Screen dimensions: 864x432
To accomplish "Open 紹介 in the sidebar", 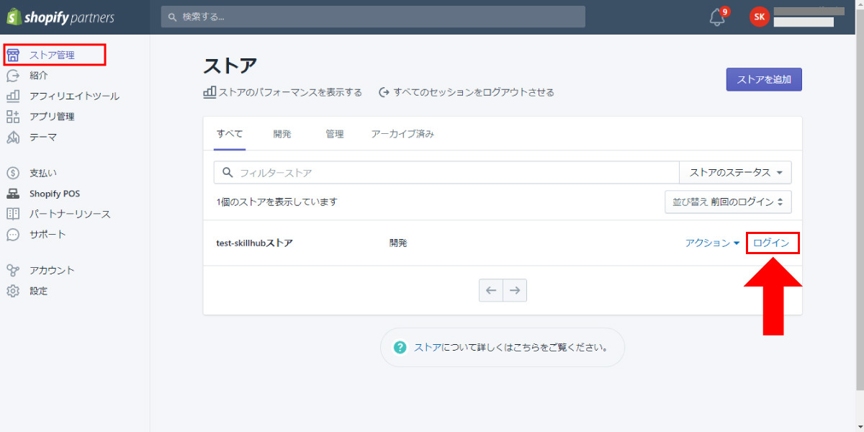I will [x=39, y=76].
